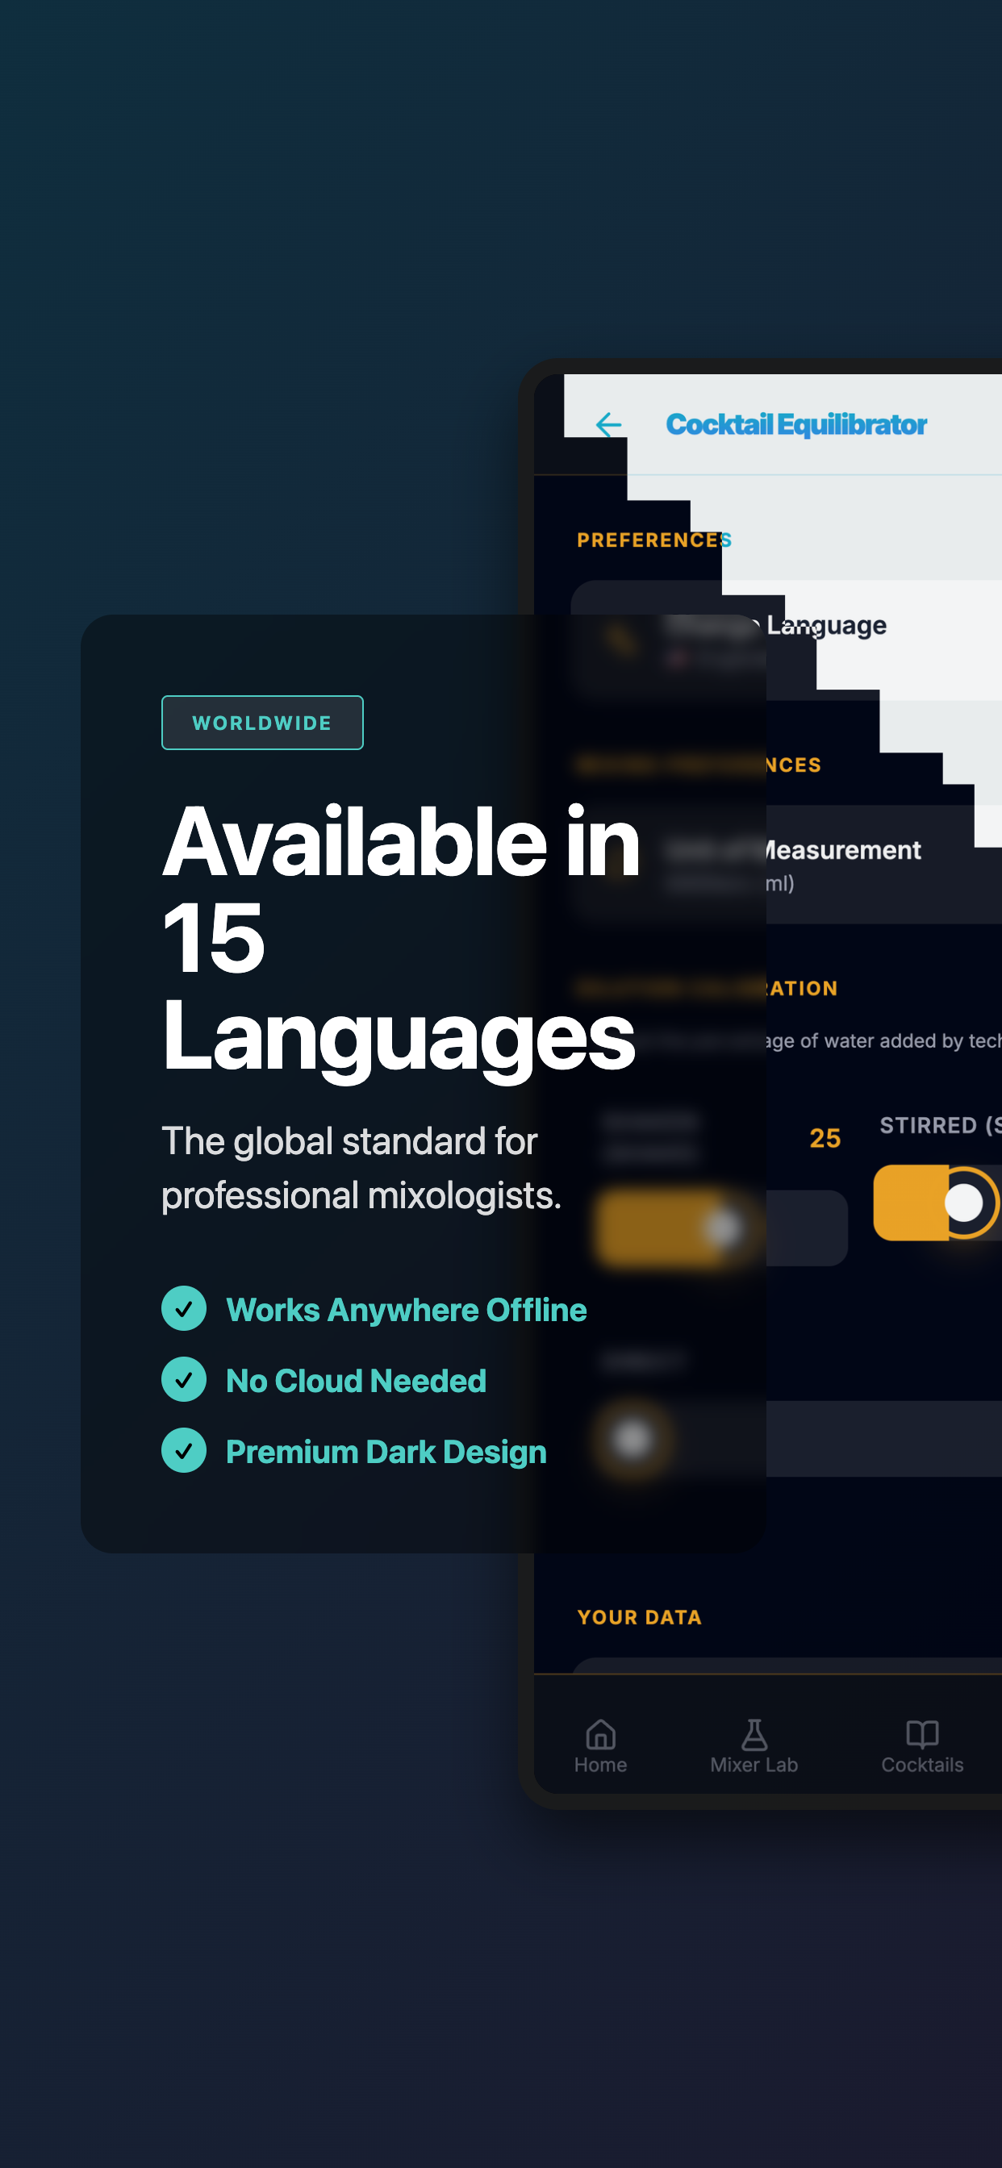
Task: Click the Works Anywhere Offline text
Action: pos(407,1310)
